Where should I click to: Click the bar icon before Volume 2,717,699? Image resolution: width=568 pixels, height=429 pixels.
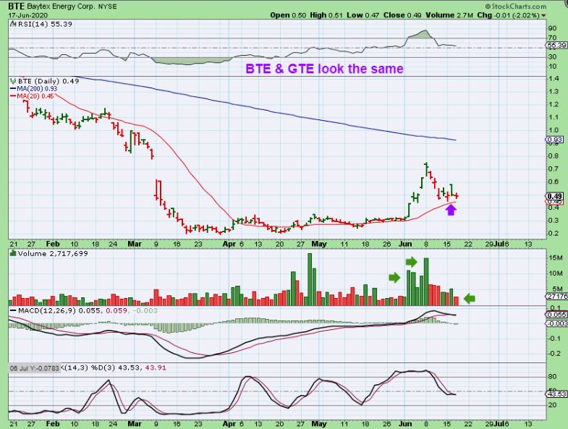click(x=14, y=253)
